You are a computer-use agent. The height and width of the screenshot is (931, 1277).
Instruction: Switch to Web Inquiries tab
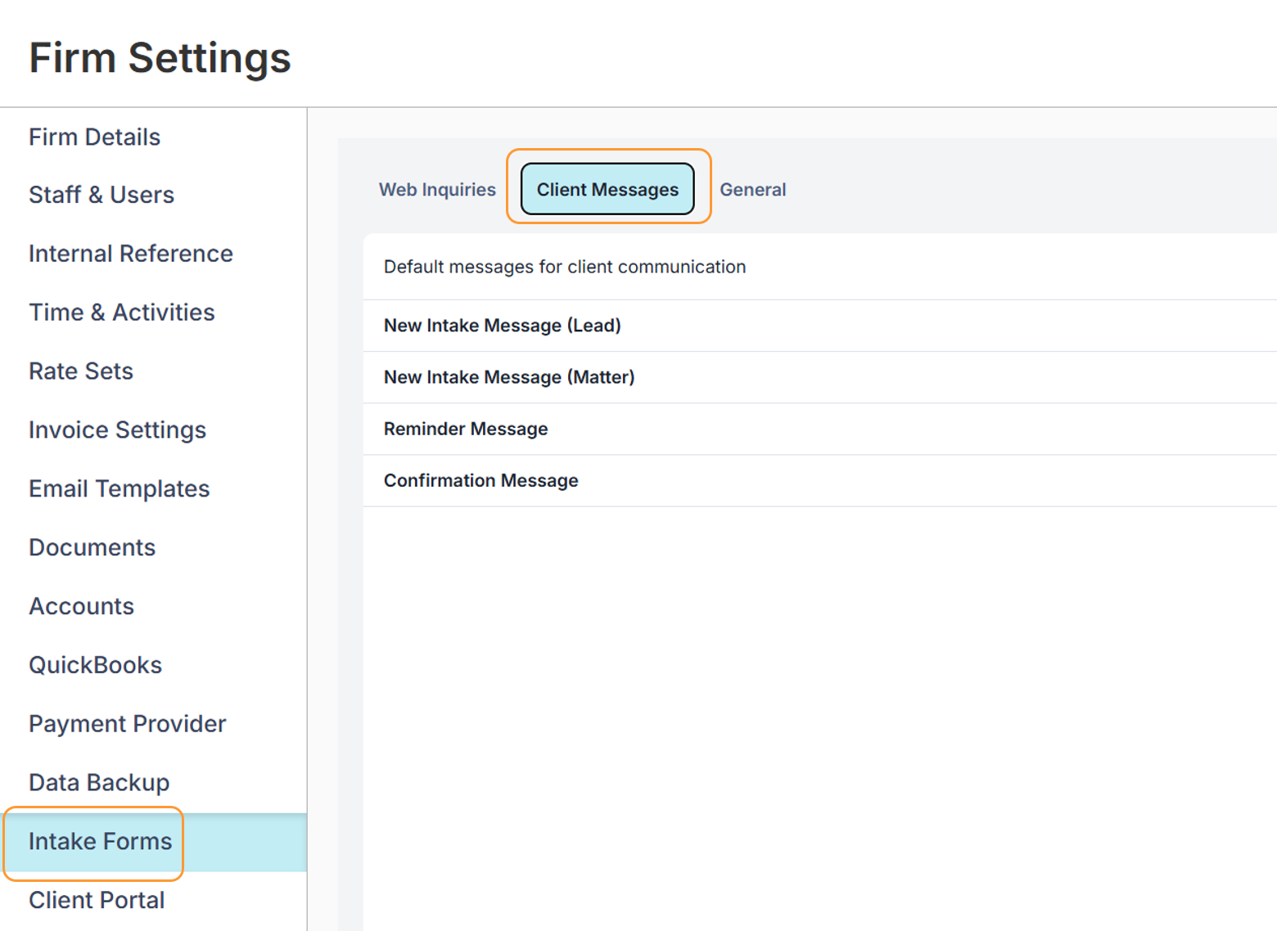coord(437,190)
